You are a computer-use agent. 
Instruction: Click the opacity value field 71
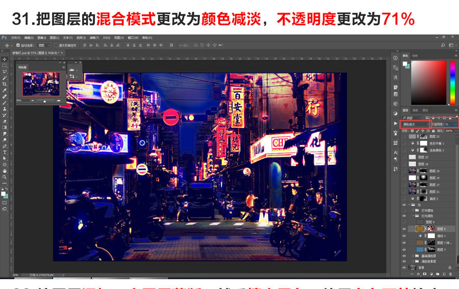tap(449, 124)
